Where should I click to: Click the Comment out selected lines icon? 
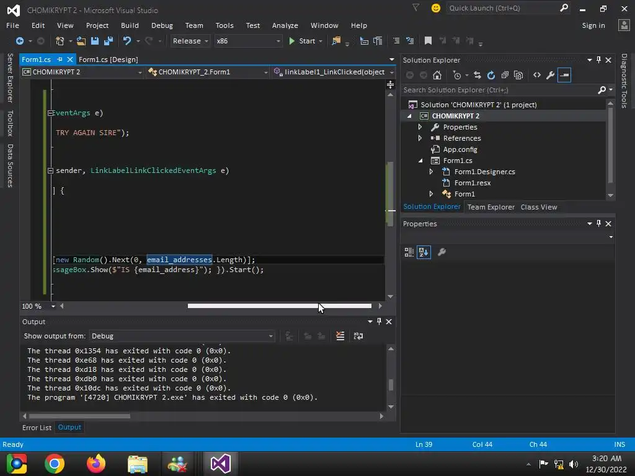(396, 41)
